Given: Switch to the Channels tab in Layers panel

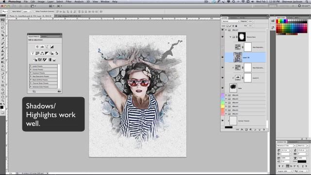Looking at the screenshot, I should tap(233, 18).
